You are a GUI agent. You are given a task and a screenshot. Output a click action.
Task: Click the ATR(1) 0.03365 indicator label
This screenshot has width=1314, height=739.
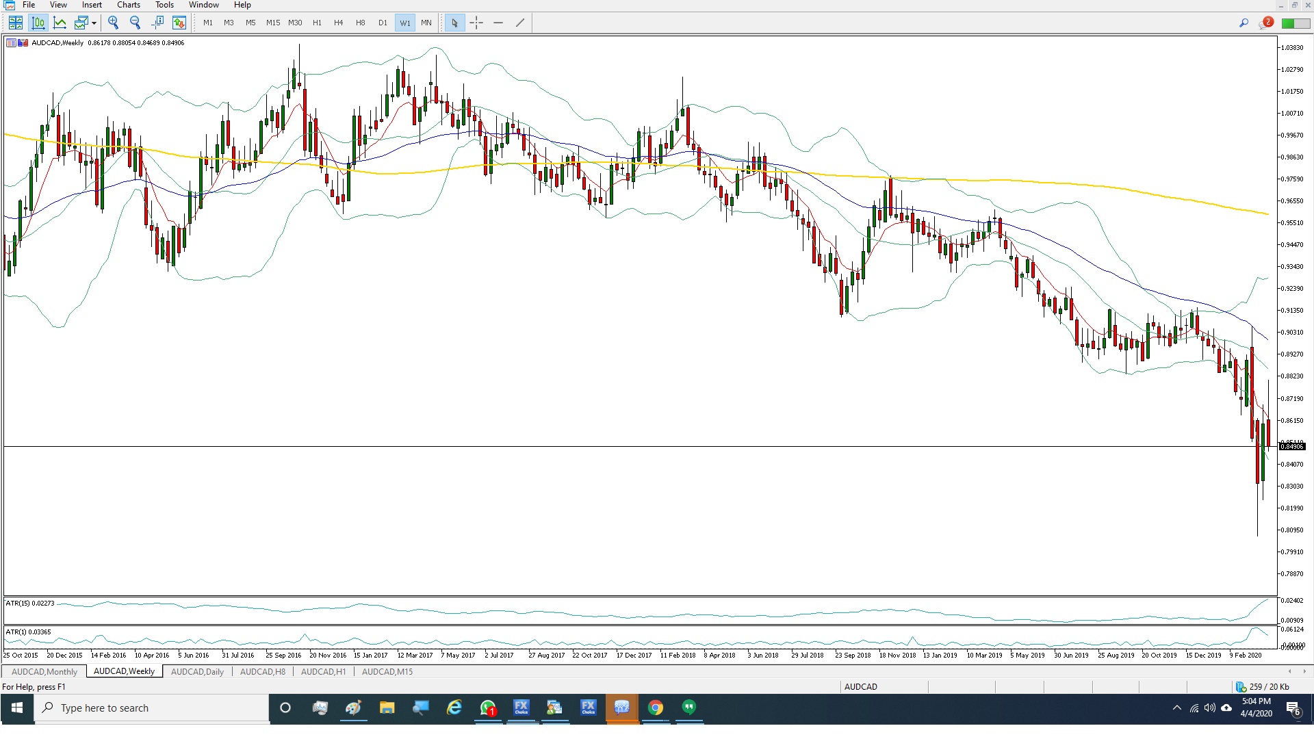[29, 632]
